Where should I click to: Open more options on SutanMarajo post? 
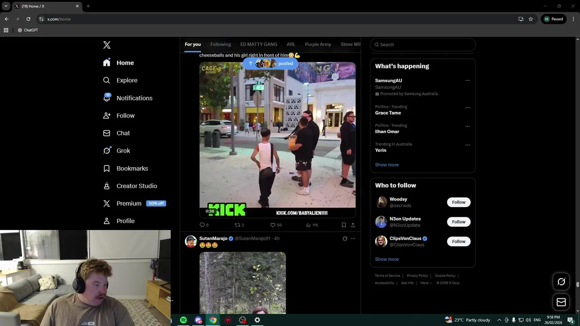tap(353, 239)
